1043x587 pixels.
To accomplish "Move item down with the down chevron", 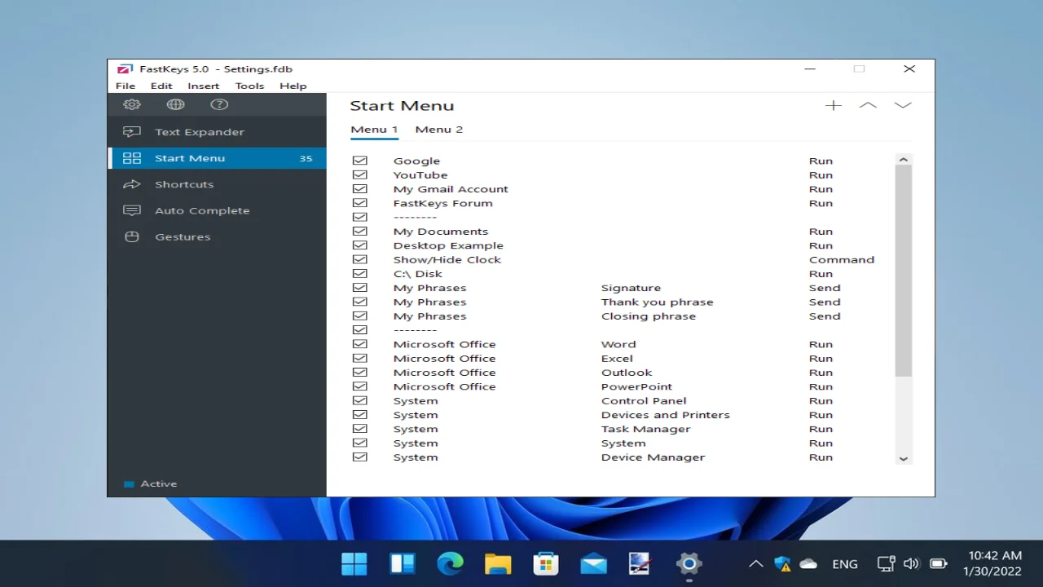I will pyautogui.click(x=903, y=105).
